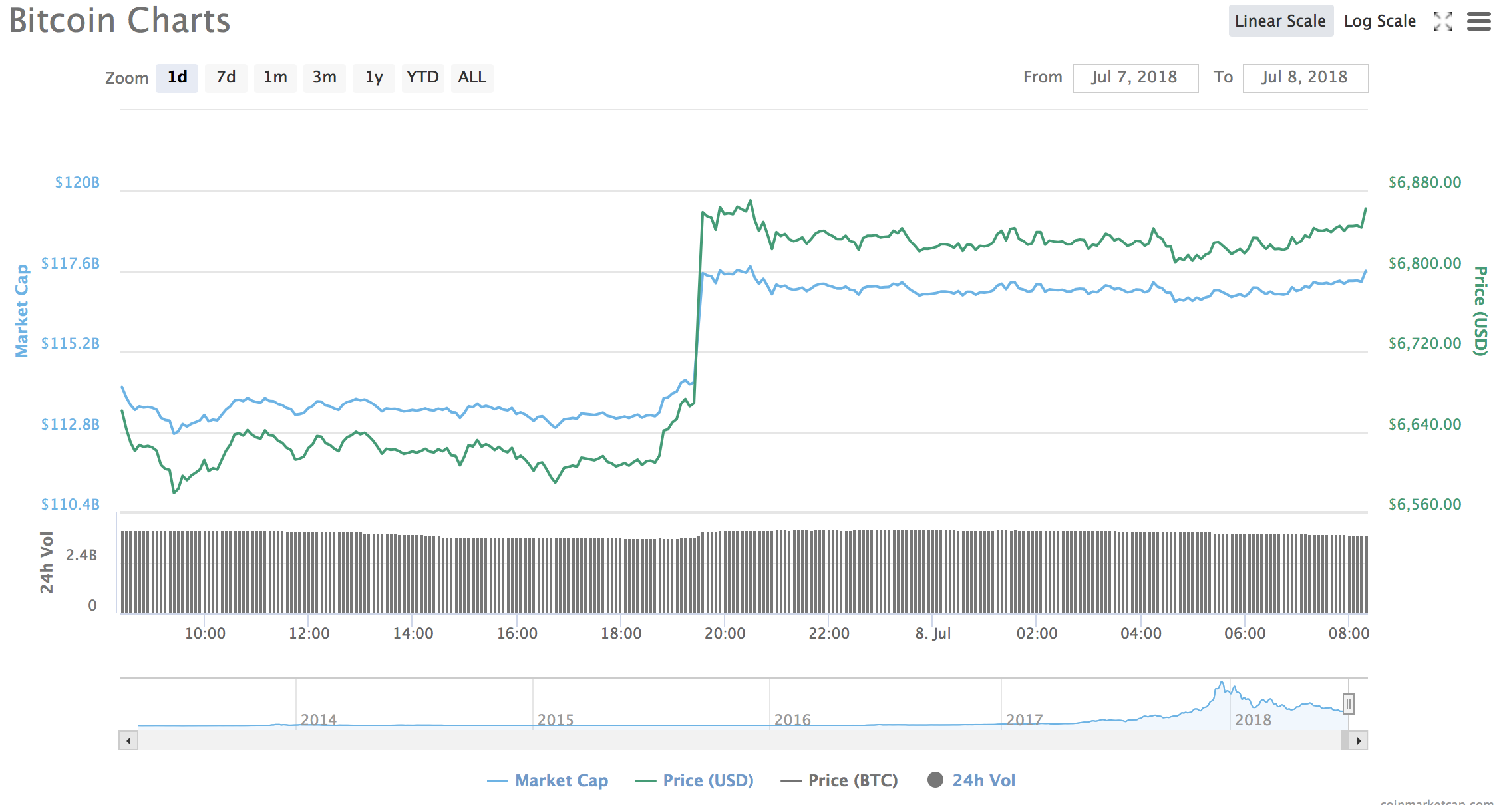The height and width of the screenshot is (805, 1505).
Task: Edit the To date field Jul 8, 2018
Action: [1305, 78]
